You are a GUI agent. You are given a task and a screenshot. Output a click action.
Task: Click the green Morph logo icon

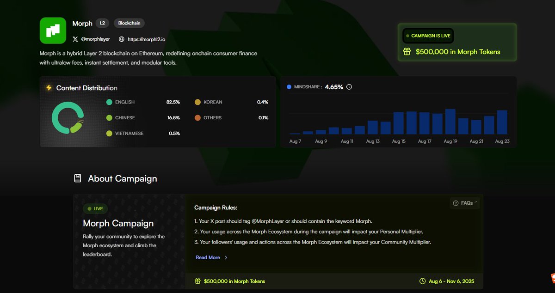point(53,31)
